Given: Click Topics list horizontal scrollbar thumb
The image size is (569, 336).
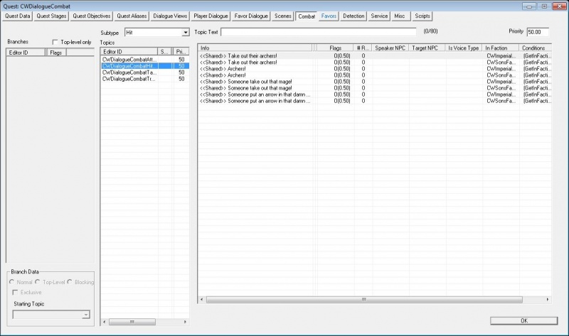Looking at the screenshot, I should coord(132,322).
